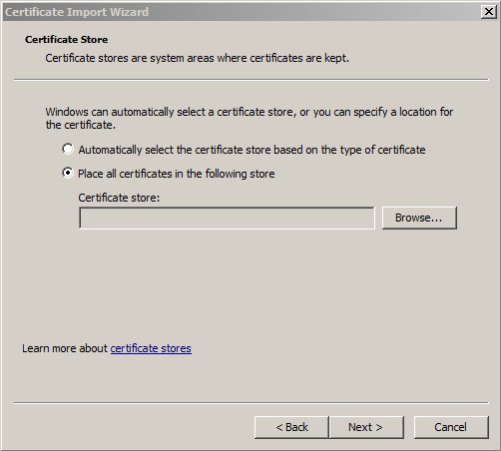Select the automatic certificate store radio button

click(x=68, y=149)
